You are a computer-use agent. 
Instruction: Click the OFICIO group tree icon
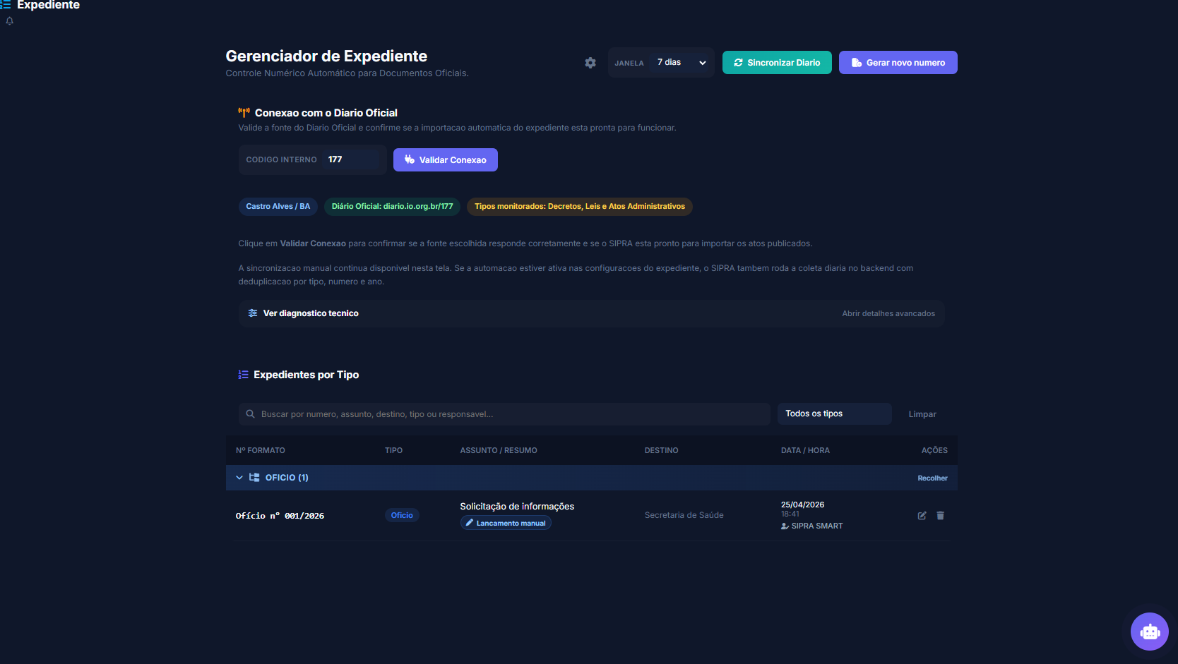(254, 478)
